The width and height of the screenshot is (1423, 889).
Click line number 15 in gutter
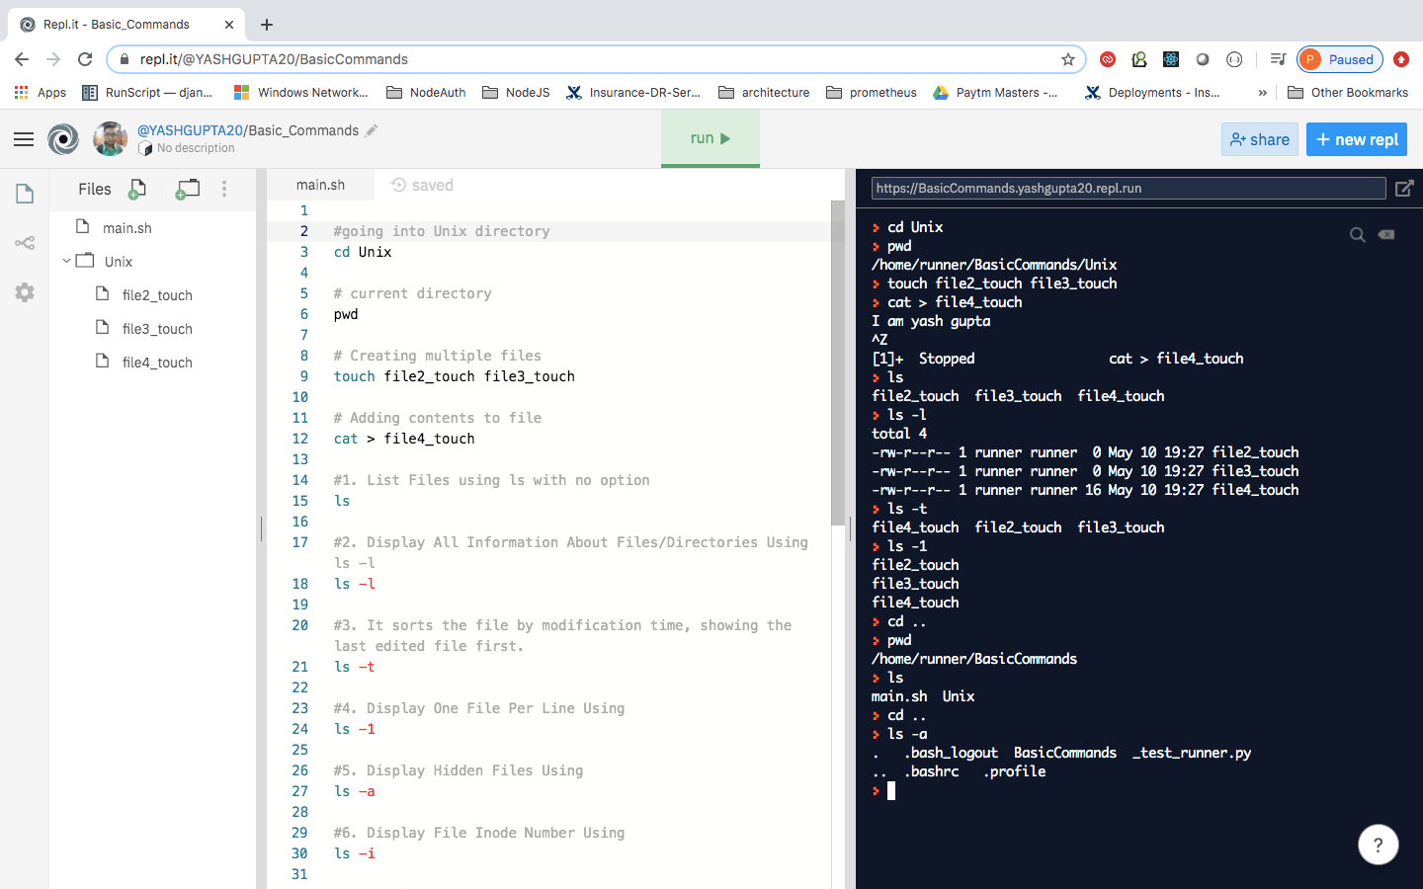click(x=300, y=501)
